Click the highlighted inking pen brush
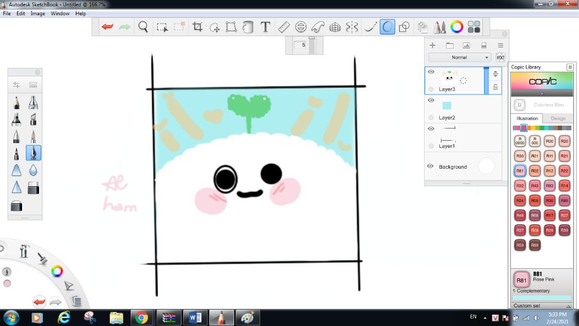This screenshot has width=579, height=326. 33,153
